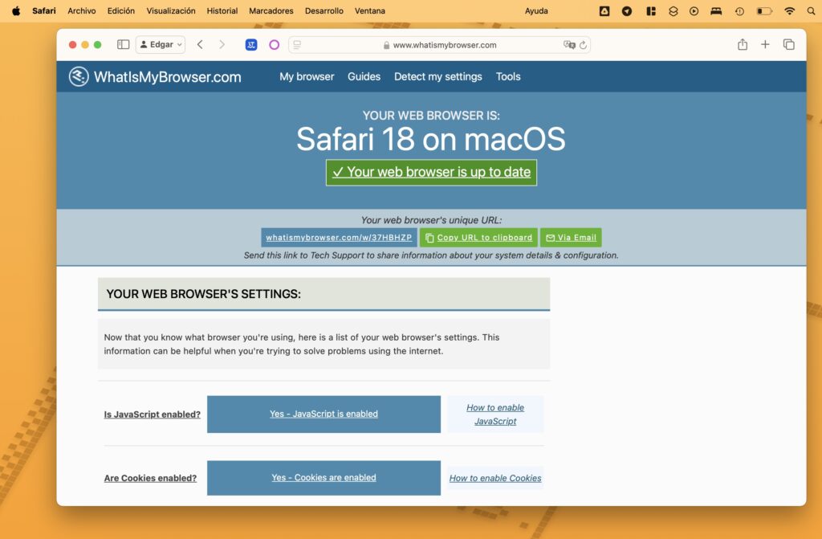This screenshot has width=822, height=539.
Task: Click Copy URL to clipboard button
Action: click(x=478, y=237)
